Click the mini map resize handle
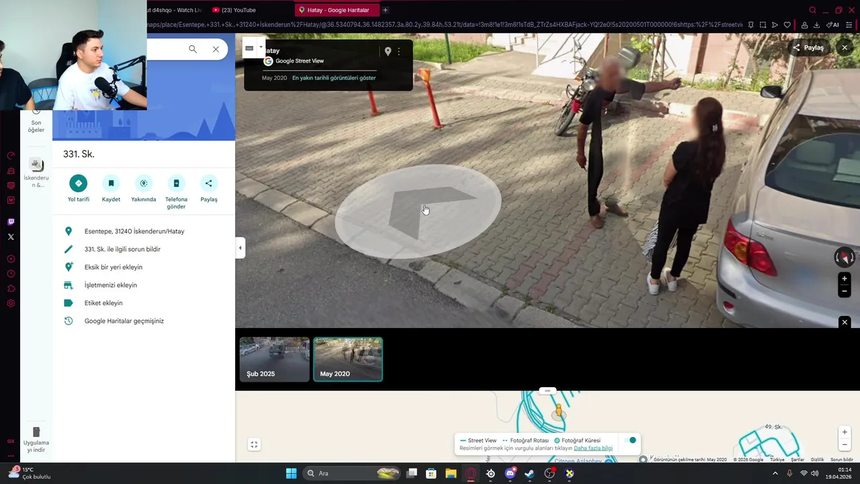 [548, 391]
